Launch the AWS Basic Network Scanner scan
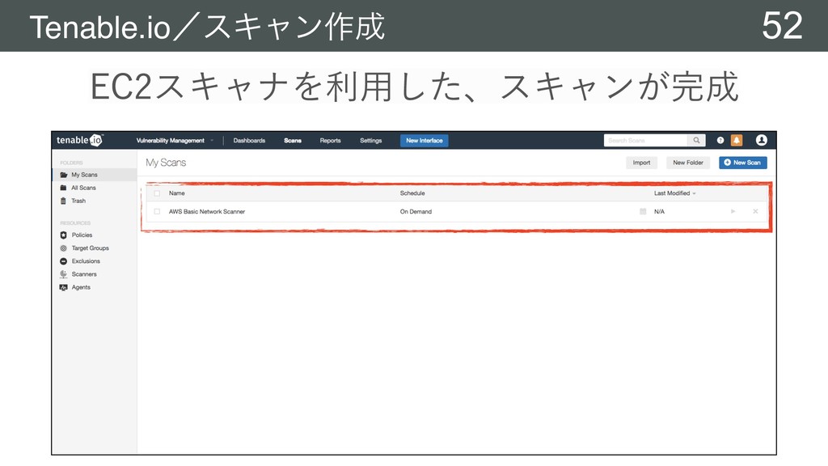Screen dimensions: 828x466 (x=733, y=211)
